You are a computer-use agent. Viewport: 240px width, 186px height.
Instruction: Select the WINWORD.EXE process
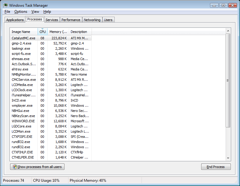tap(51, 121)
